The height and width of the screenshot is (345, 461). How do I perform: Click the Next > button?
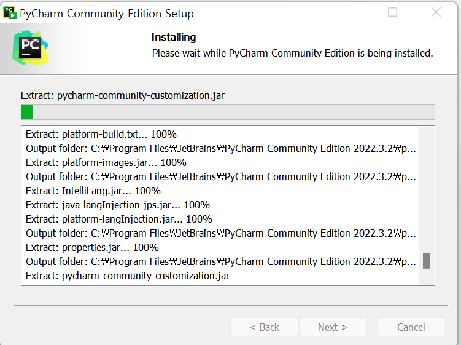[333, 327]
